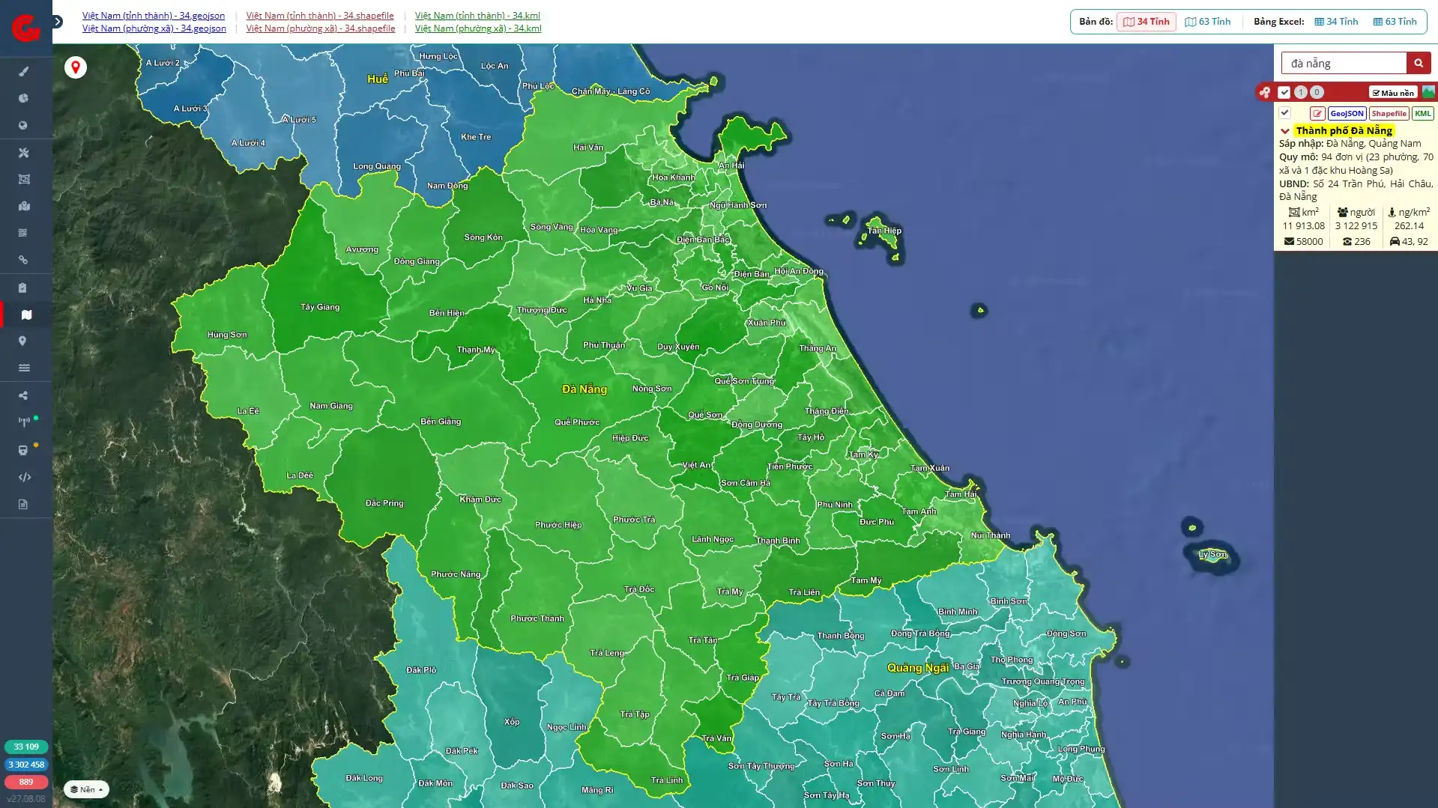The image size is (1438, 808).
Task: Open the pie chart panel in sidebar
Action: click(23, 98)
